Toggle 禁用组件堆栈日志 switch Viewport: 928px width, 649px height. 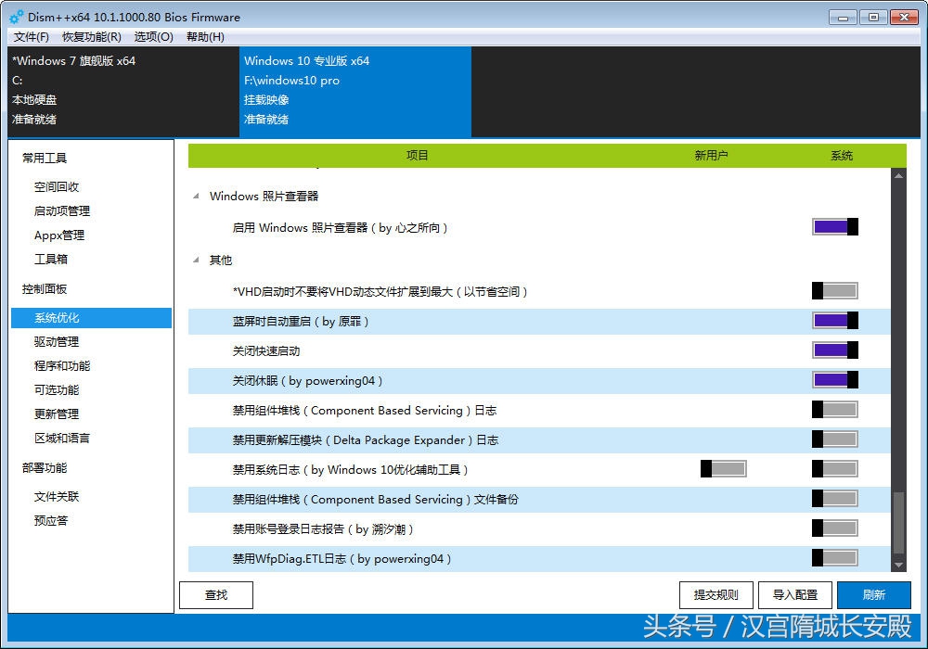[x=835, y=410]
